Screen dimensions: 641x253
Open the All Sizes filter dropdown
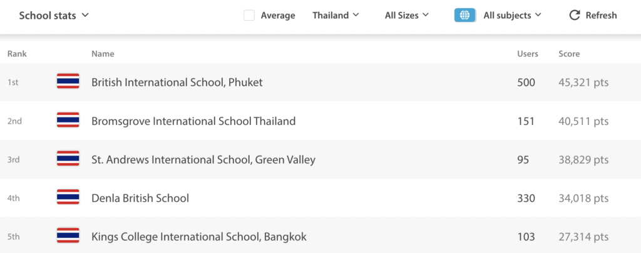point(407,16)
